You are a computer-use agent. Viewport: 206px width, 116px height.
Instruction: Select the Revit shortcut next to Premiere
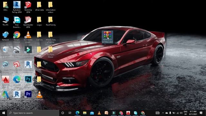17,96
